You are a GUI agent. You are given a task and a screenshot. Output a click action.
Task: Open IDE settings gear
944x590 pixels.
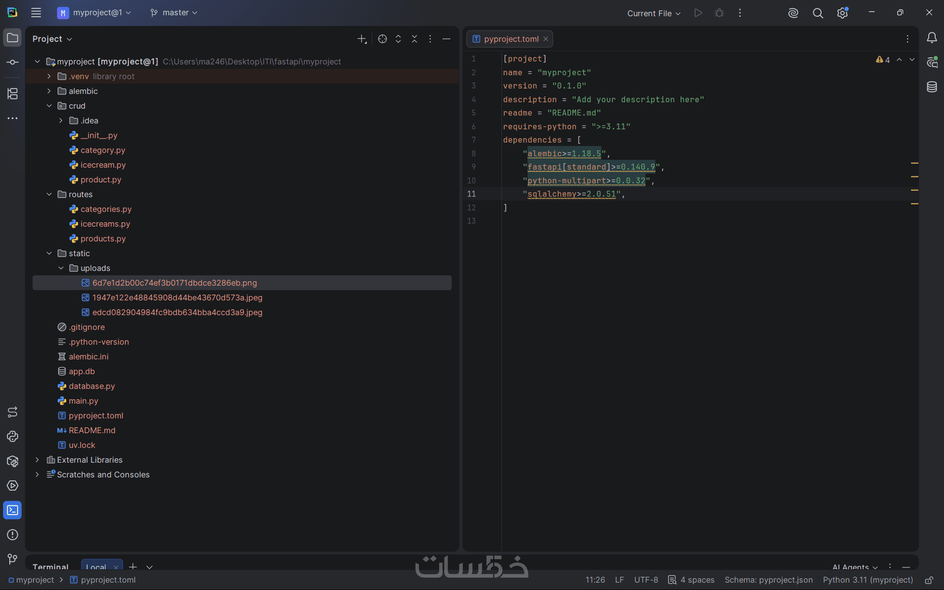click(843, 13)
